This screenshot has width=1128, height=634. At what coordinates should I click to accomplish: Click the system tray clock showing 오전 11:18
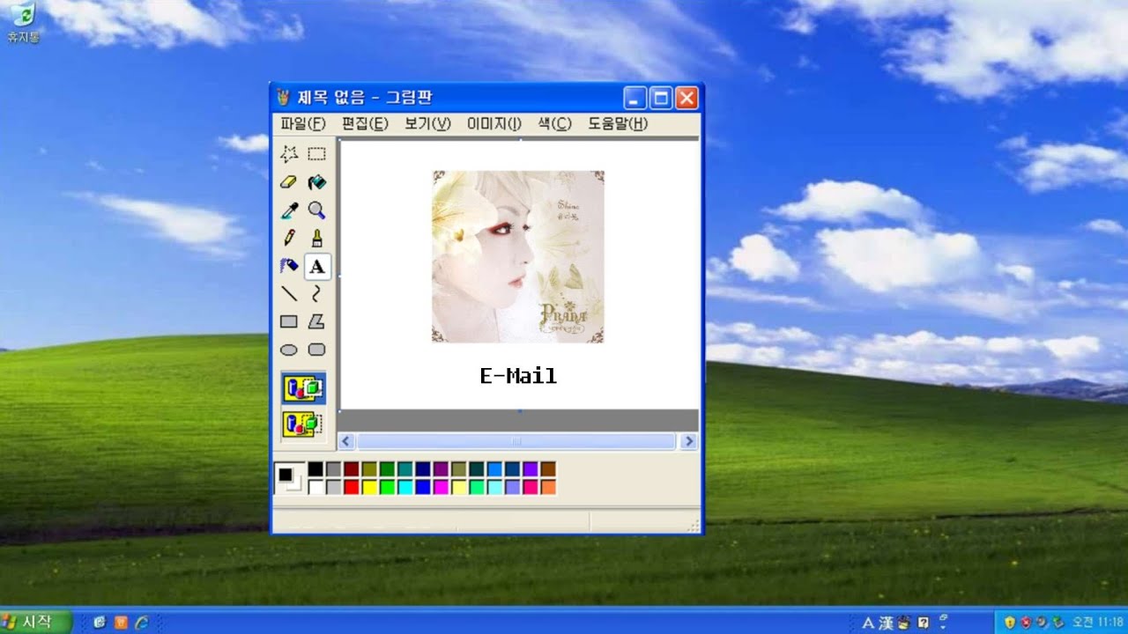[1097, 623]
